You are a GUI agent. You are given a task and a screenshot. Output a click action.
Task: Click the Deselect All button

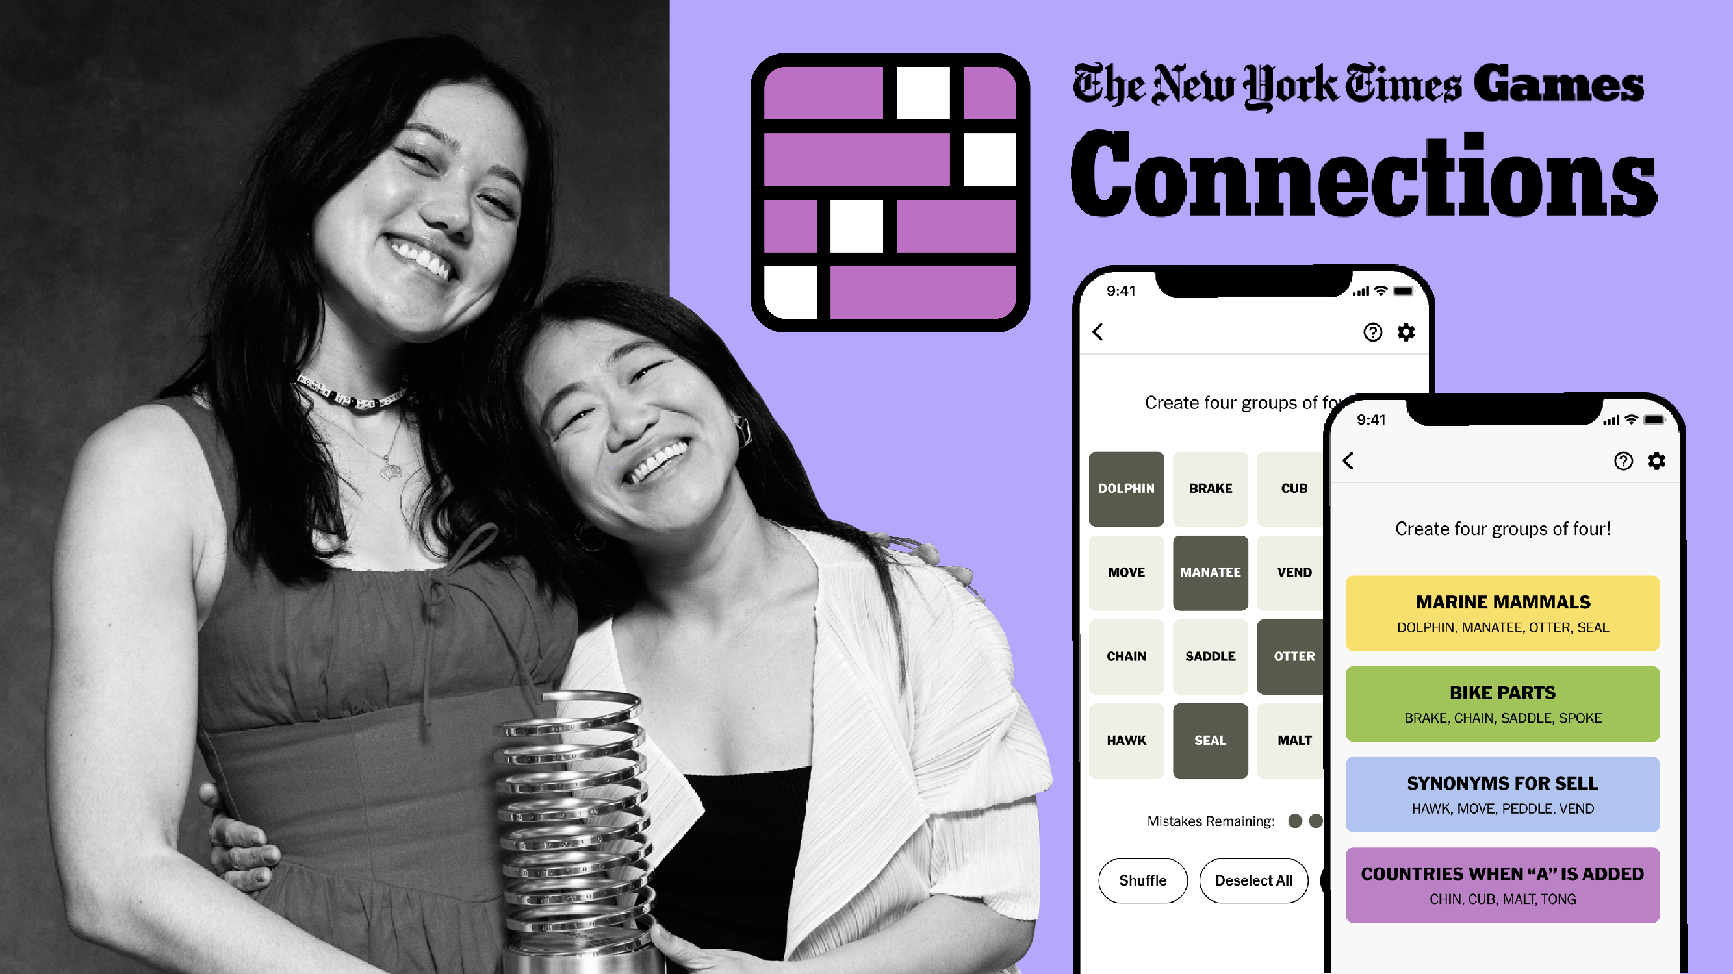pyautogui.click(x=1237, y=880)
